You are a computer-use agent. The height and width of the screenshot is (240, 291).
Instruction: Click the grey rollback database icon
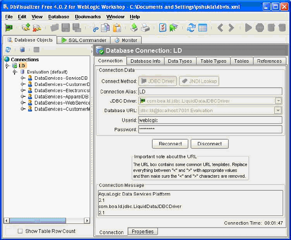tap(282, 28)
